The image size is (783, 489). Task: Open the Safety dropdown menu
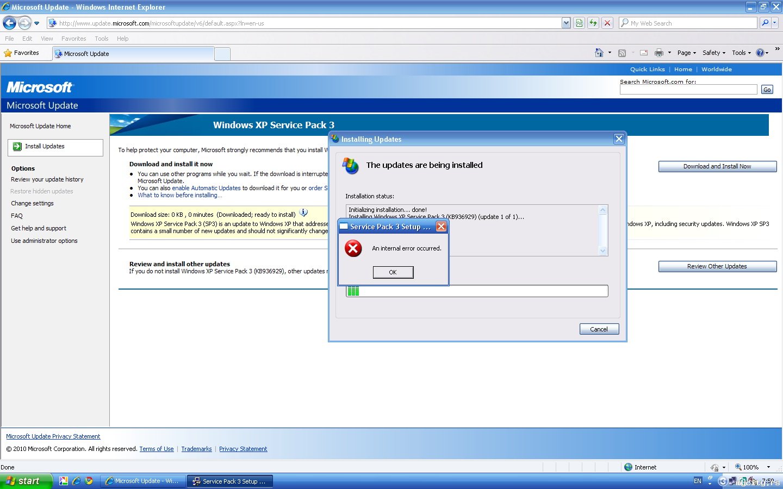(713, 53)
